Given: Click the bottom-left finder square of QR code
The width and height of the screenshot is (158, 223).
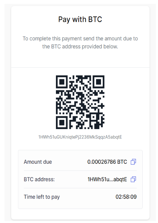Looking at the screenshot, I should (x=62, y=122).
